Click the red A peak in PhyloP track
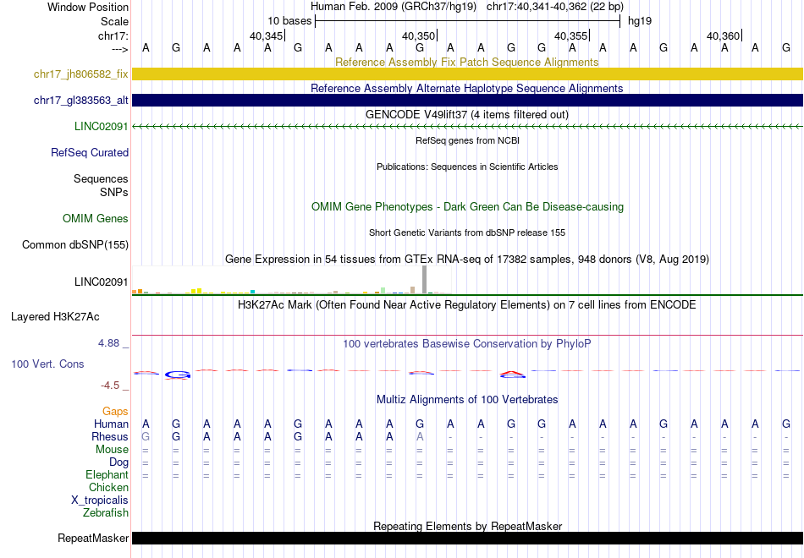This screenshot has width=804, height=558. tap(512, 373)
